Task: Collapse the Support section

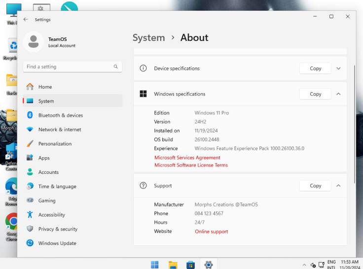Action: click(x=338, y=186)
